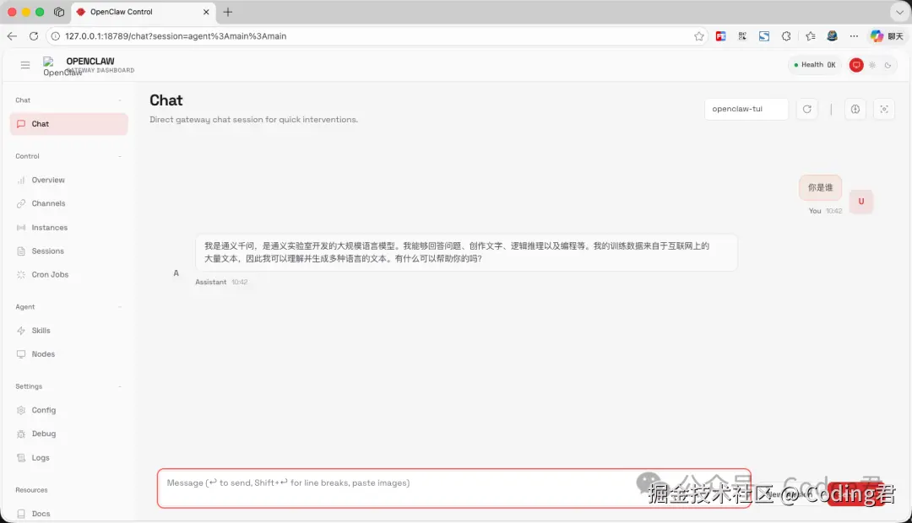
Task: Click the Instances icon under Control
Action: point(21,227)
